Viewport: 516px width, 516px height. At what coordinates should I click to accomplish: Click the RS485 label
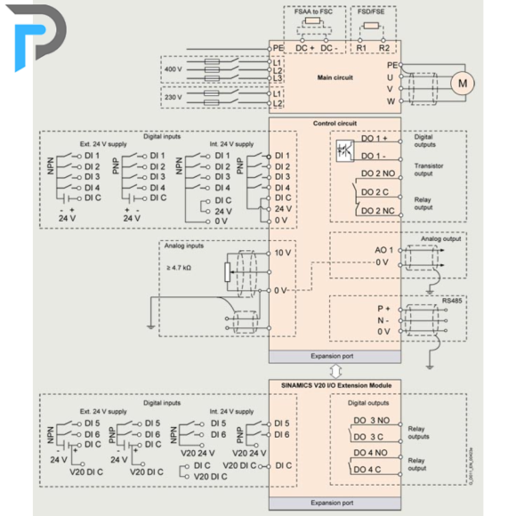tap(452, 301)
